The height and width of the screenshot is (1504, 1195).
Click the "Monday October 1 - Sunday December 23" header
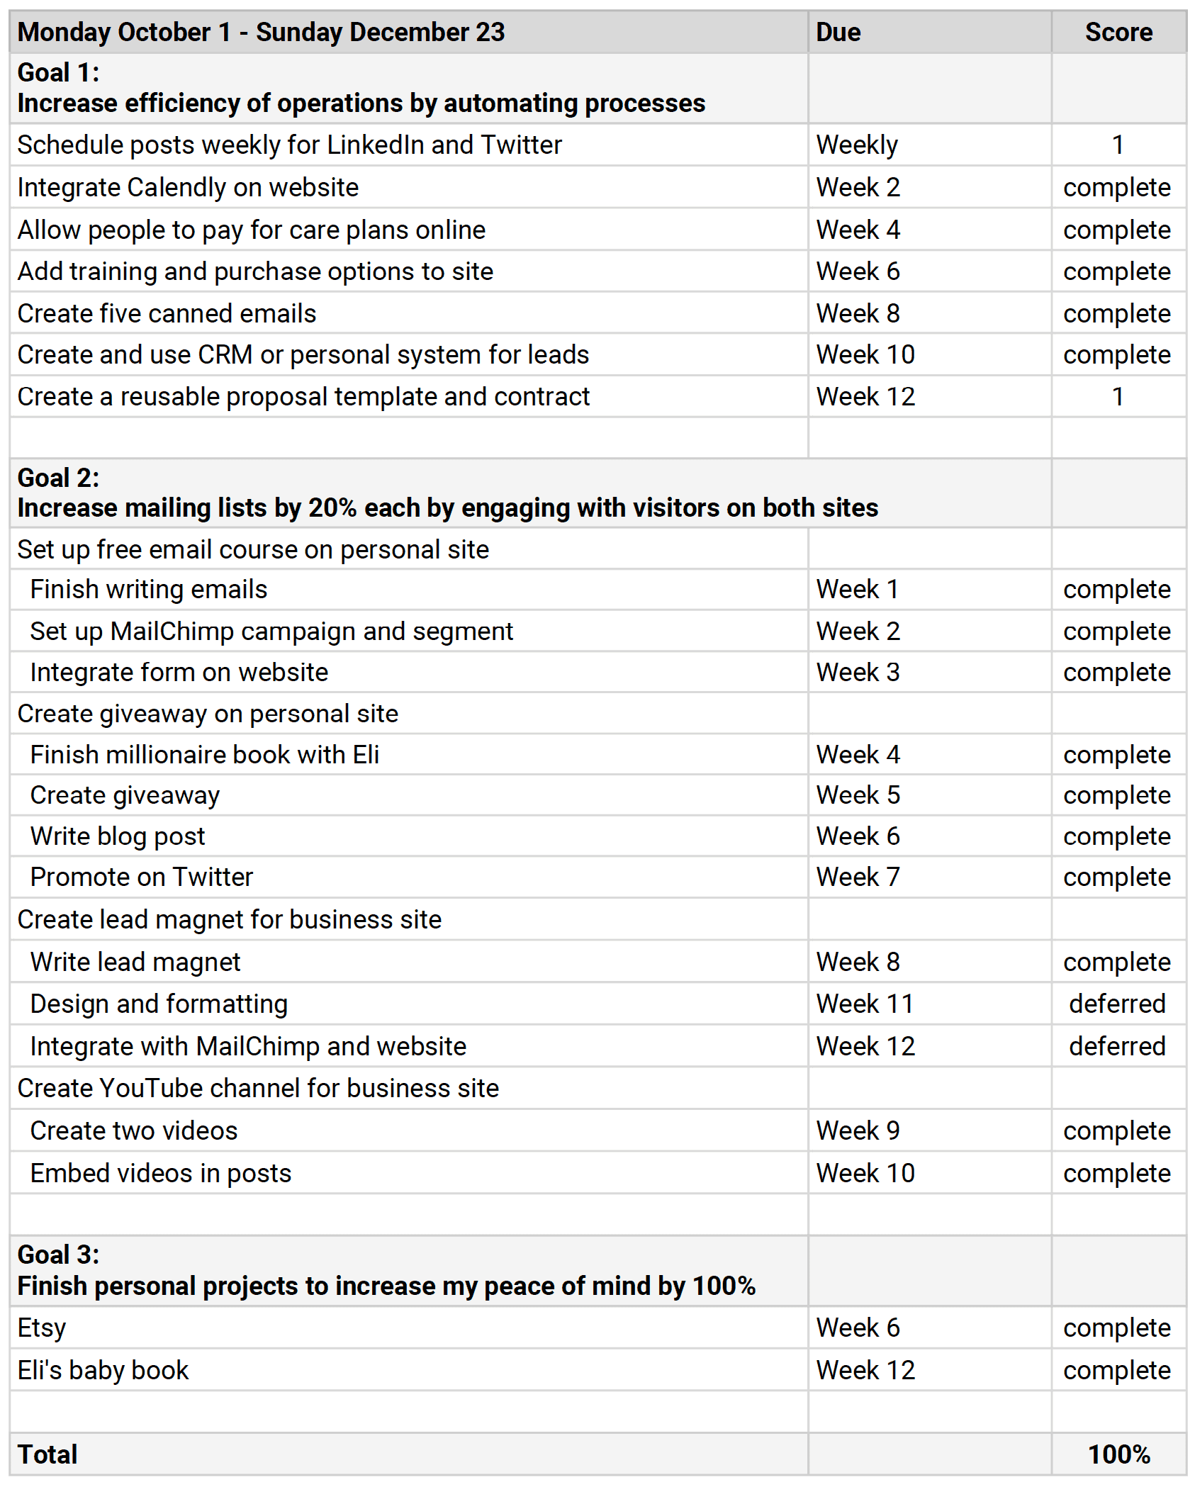pyautogui.click(x=261, y=33)
